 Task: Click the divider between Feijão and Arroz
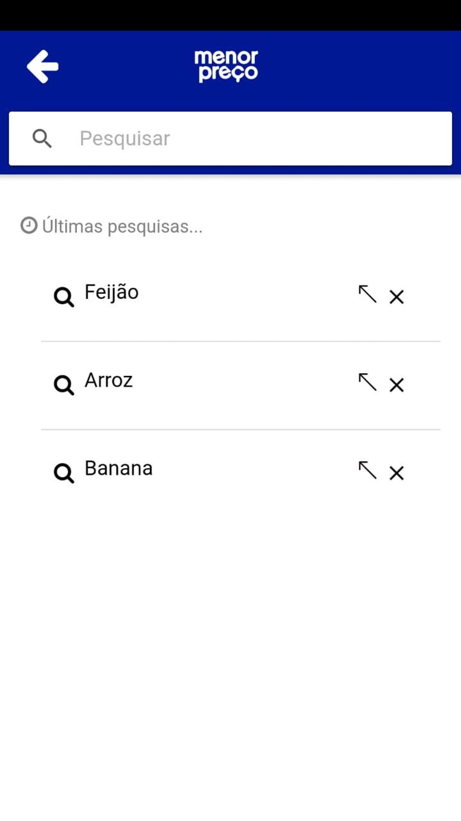point(240,341)
